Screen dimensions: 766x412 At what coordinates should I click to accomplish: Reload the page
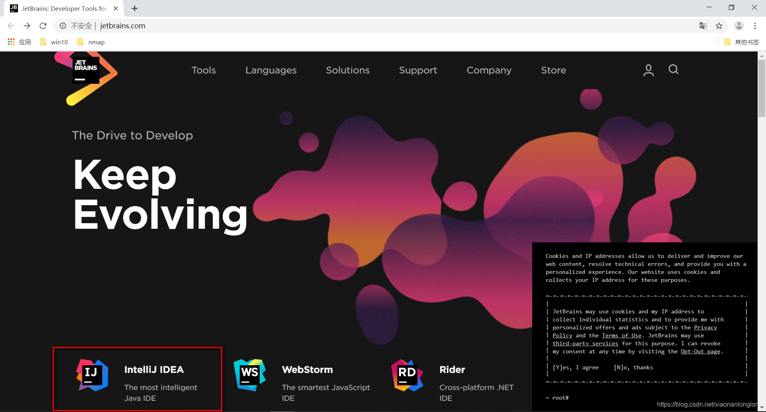tap(43, 26)
